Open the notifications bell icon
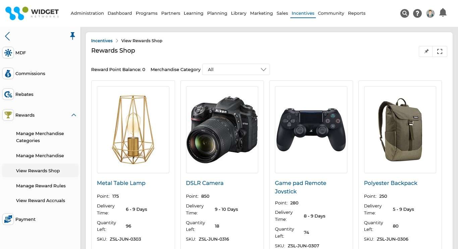 pyautogui.click(x=443, y=12)
